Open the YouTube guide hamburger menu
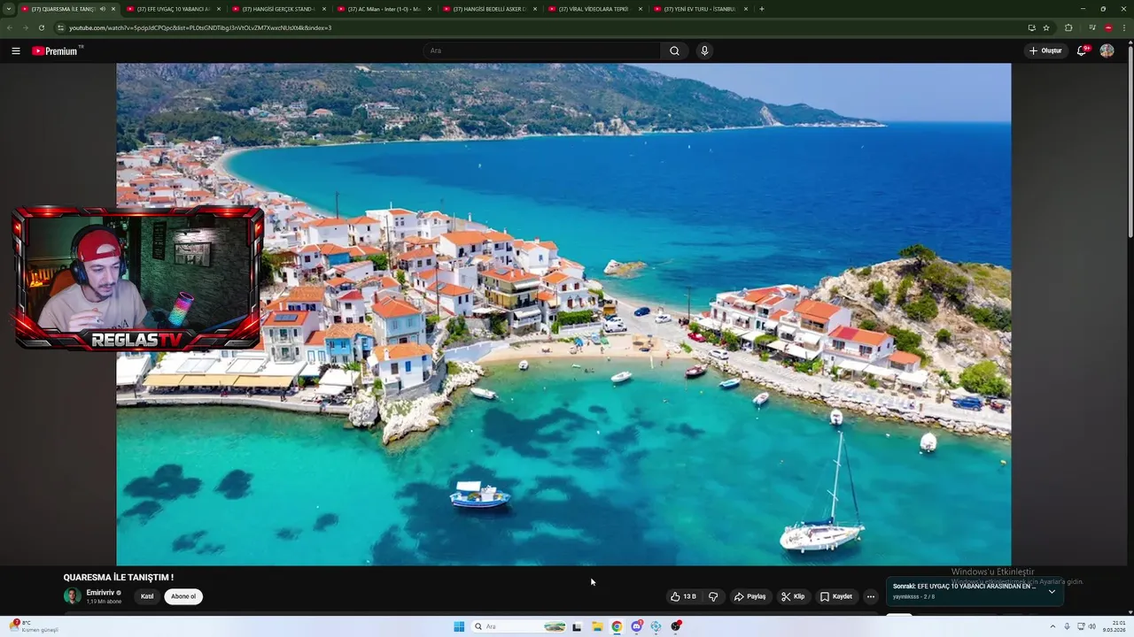This screenshot has height=637, width=1134. click(x=16, y=50)
